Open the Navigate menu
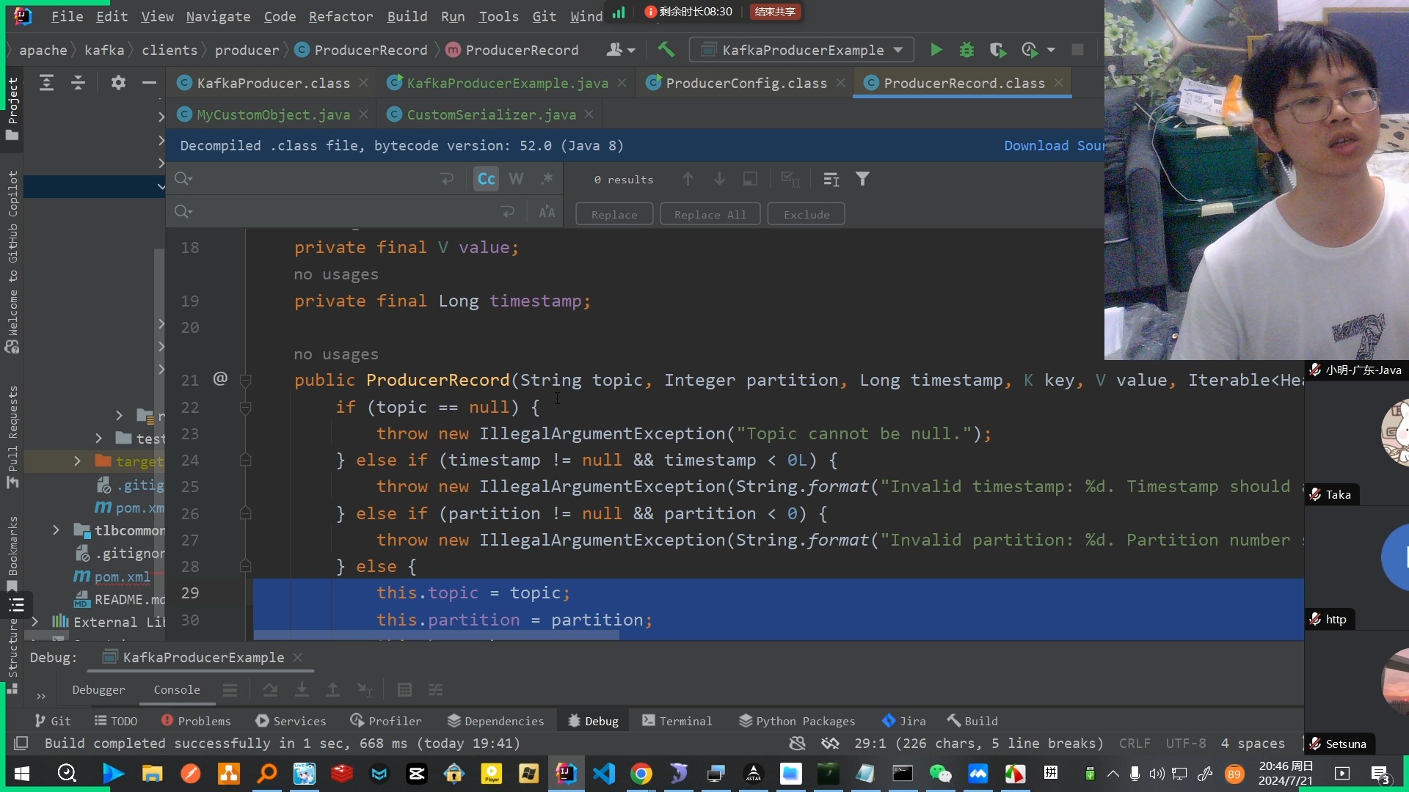The width and height of the screenshot is (1409, 792). (x=218, y=16)
